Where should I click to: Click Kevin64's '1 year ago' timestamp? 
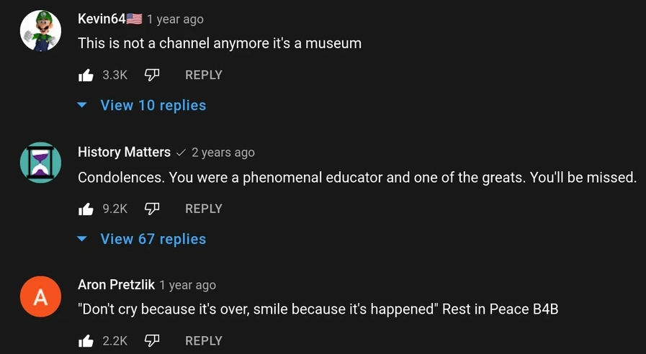pyautogui.click(x=175, y=19)
